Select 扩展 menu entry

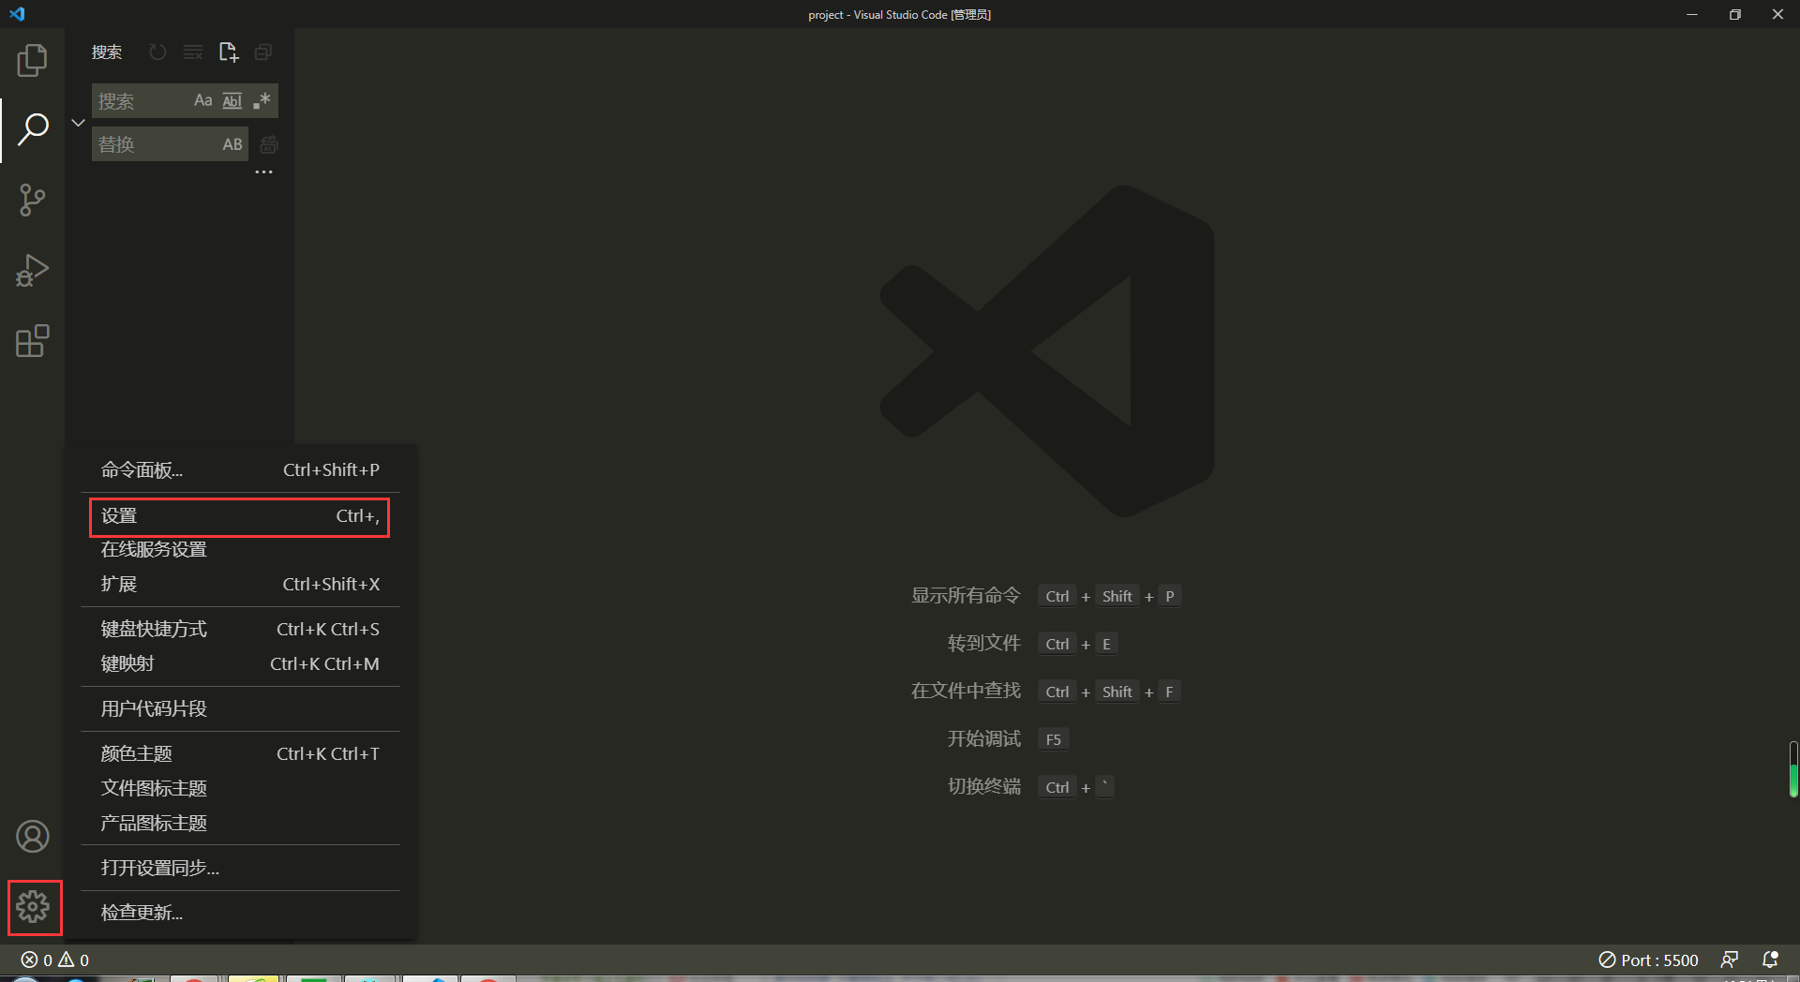pyautogui.click(x=240, y=585)
